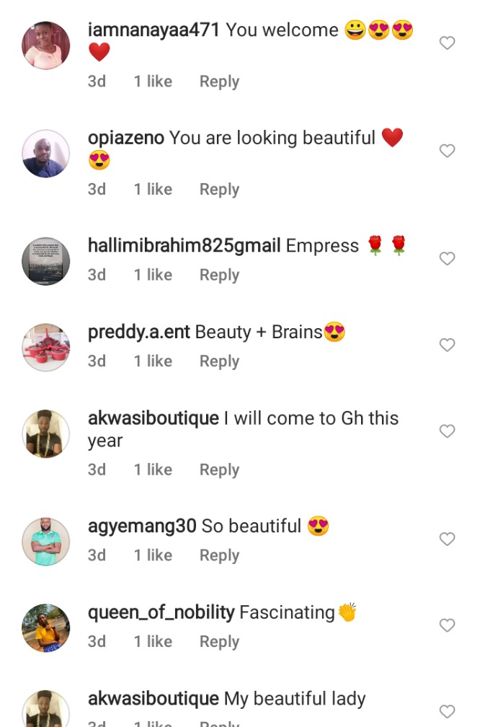Tap heart icon on preddy.a.ent's comment
485x727 pixels.
tap(447, 345)
